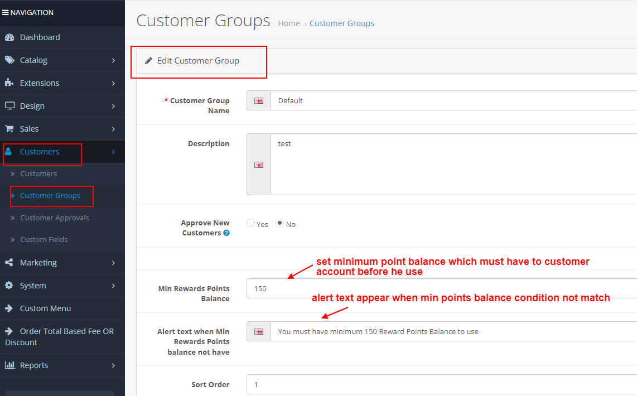
Task: Click the navigation hamburger icon
Action: coord(6,12)
